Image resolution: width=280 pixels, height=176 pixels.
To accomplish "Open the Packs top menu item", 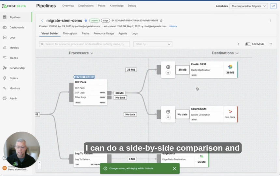I will [102, 6].
